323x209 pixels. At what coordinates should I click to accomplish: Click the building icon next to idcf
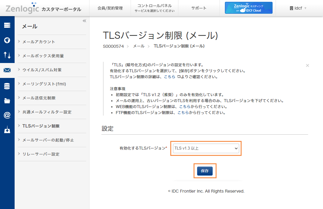pyautogui.click(x=291, y=8)
